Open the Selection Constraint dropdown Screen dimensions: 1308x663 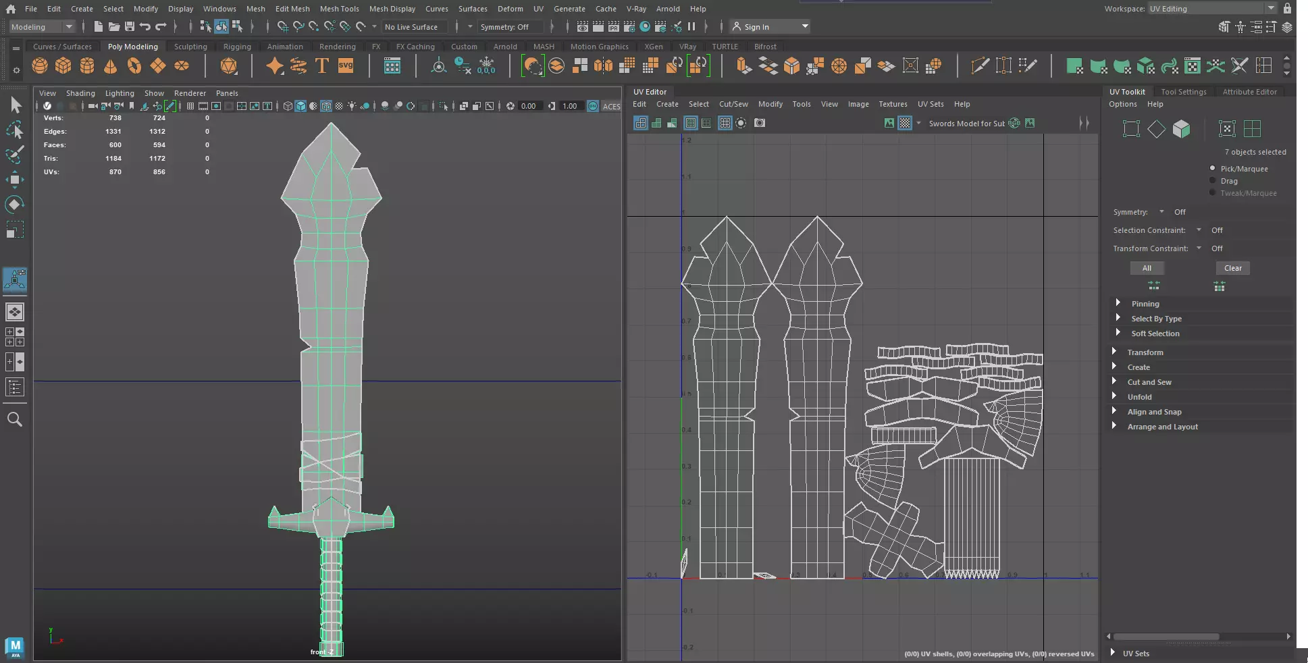[x=1199, y=230]
